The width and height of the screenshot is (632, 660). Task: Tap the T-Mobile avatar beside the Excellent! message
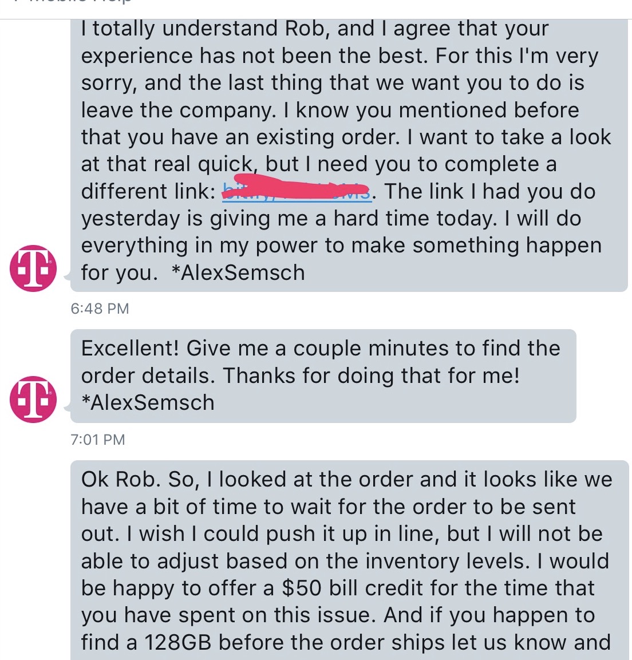pyautogui.click(x=33, y=399)
